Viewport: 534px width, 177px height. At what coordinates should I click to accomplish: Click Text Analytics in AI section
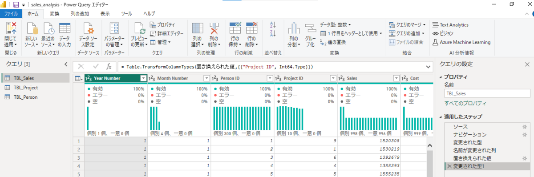(x=450, y=25)
